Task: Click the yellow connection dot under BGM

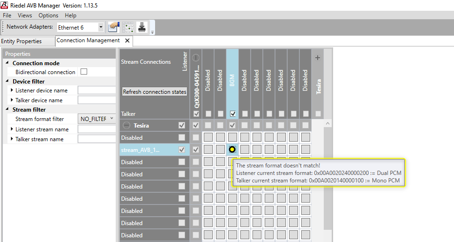Action: pyautogui.click(x=232, y=150)
